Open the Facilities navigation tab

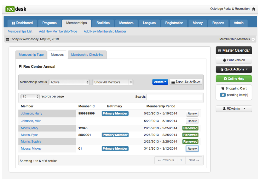click(103, 23)
